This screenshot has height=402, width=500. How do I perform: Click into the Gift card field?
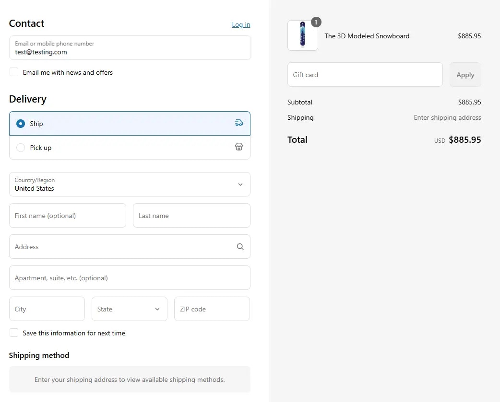365,74
